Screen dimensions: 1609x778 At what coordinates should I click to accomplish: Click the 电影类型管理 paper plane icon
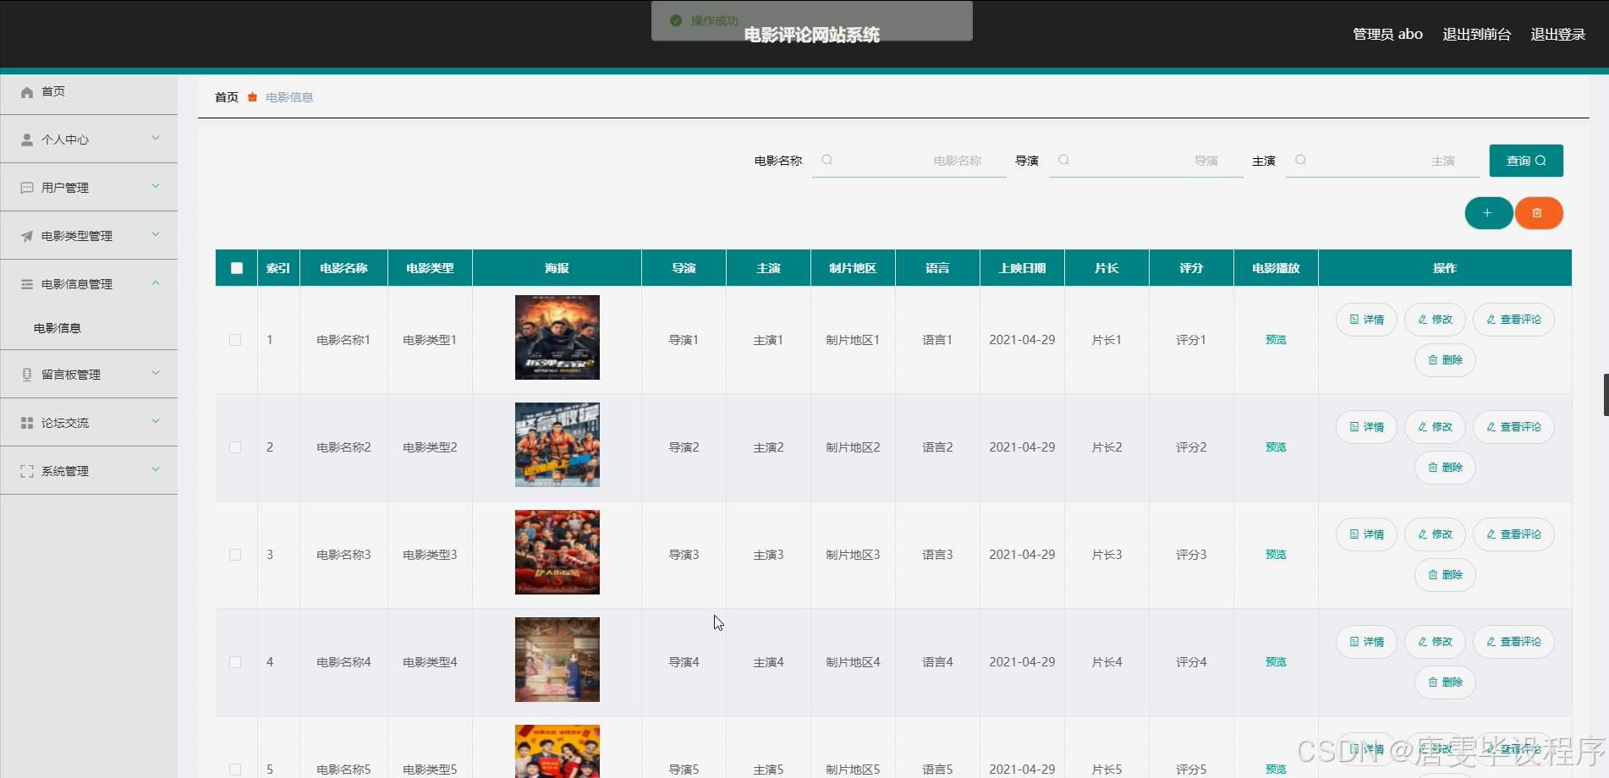pos(27,236)
